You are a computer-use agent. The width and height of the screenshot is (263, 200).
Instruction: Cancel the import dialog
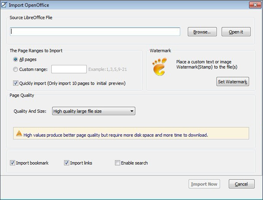tap(242, 184)
